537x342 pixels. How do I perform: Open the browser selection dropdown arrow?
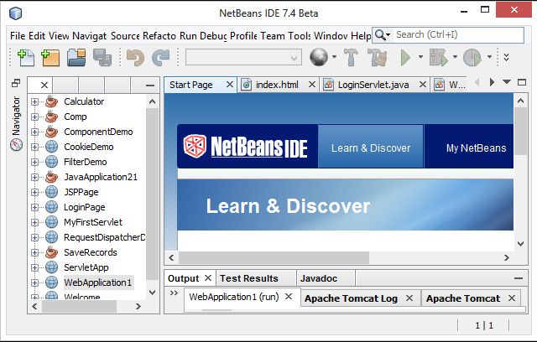[x=334, y=57]
